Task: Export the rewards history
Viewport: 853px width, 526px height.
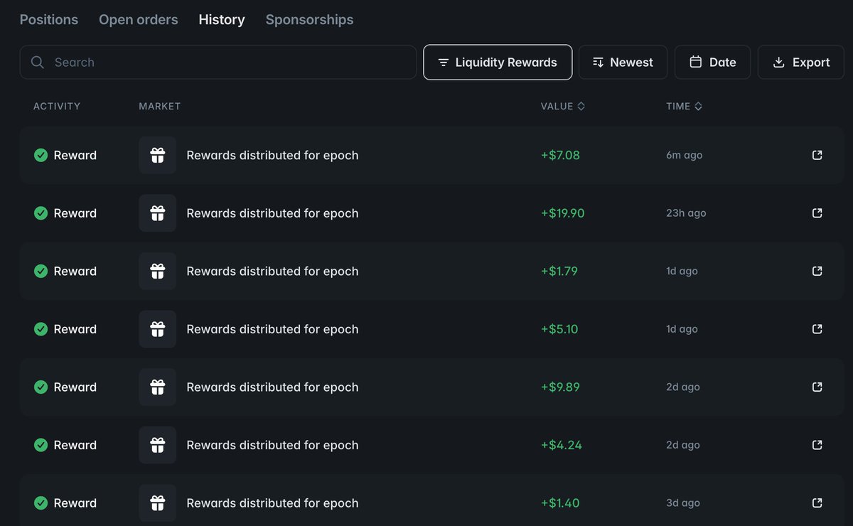Action: tap(801, 63)
